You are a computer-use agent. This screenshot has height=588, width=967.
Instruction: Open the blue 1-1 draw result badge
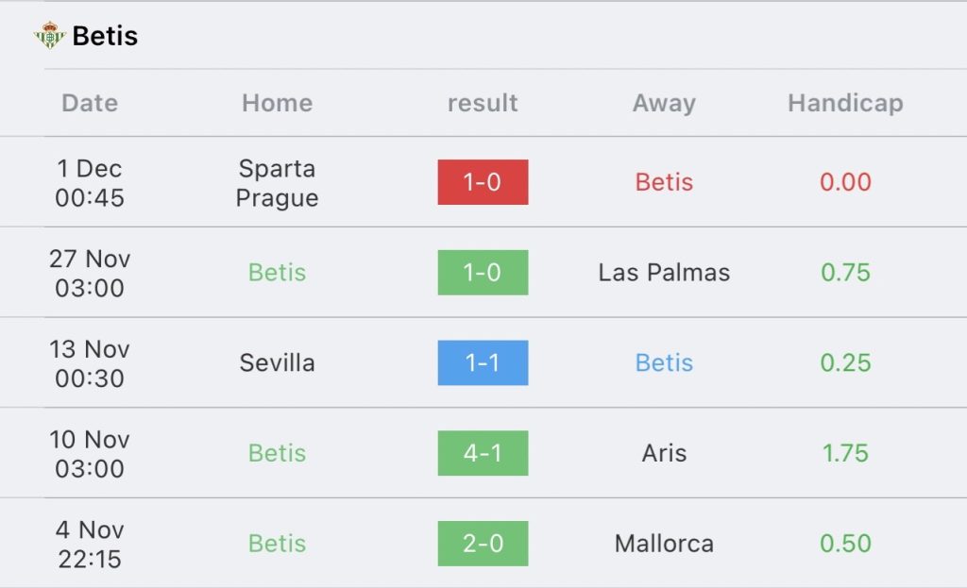[x=483, y=362]
